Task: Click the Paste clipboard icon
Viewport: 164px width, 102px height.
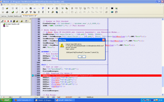Action: click(x=31, y=8)
